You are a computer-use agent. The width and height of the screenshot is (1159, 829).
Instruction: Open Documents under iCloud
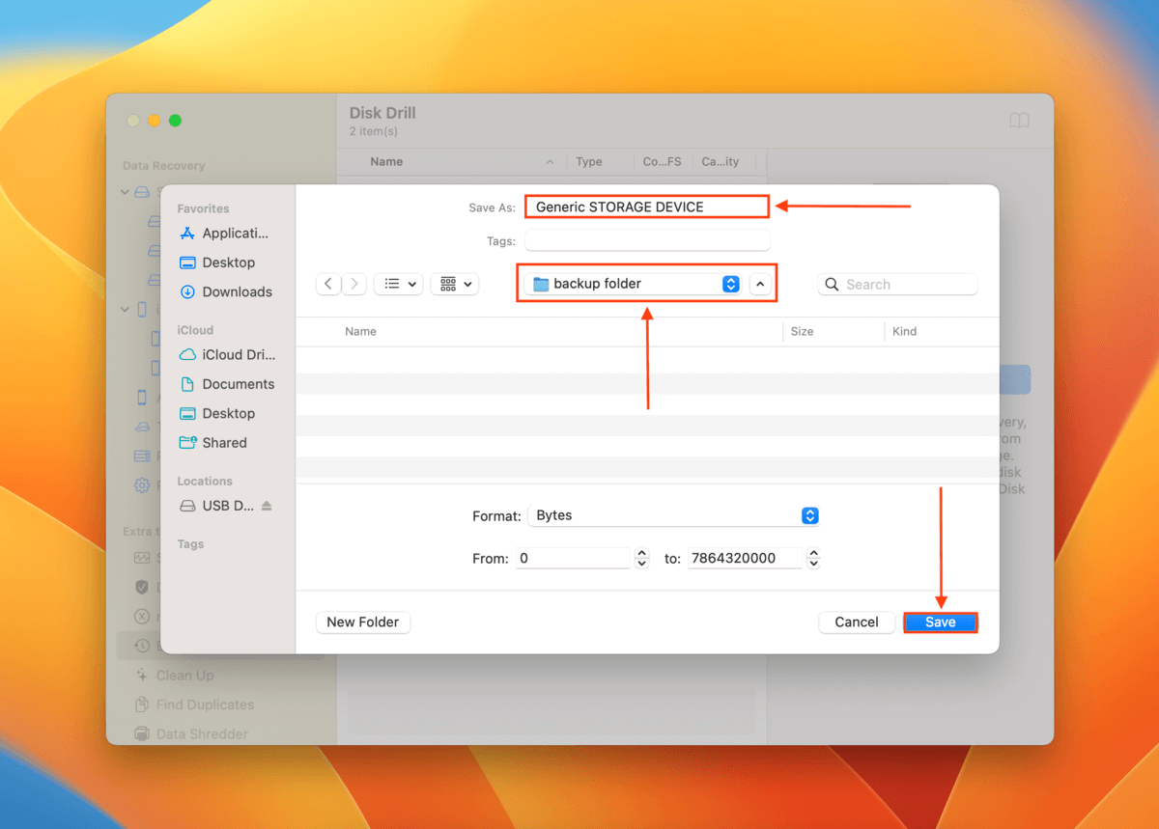point(228,384)
